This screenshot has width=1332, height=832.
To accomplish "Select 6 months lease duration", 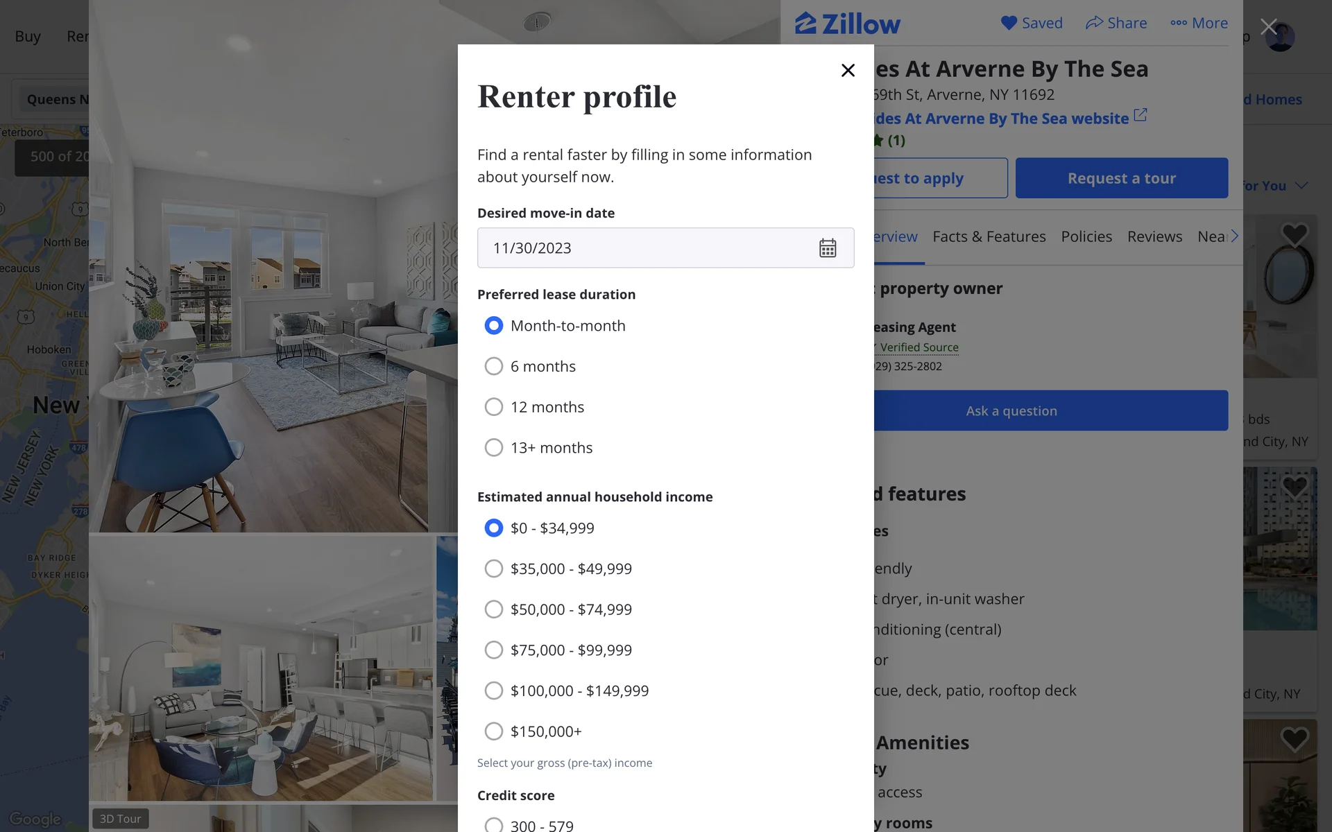I will tap(493, 366).
